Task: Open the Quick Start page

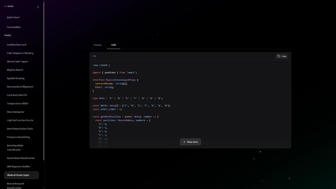Action: click(x=13, y=17)
